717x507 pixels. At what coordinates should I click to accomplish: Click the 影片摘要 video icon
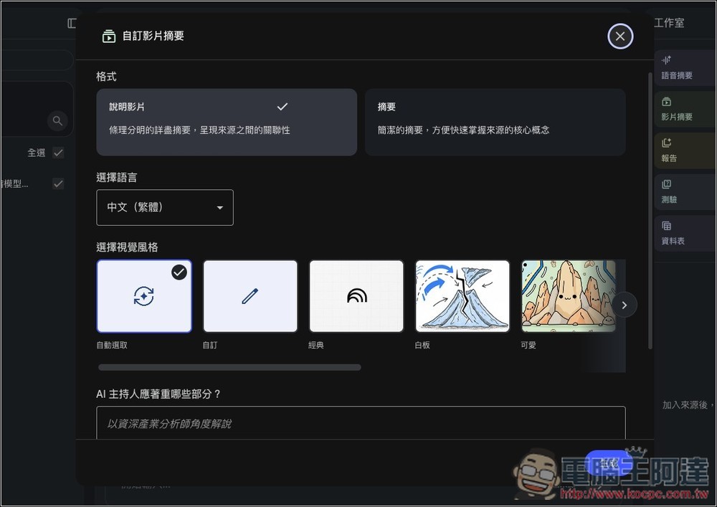point(666,102)
